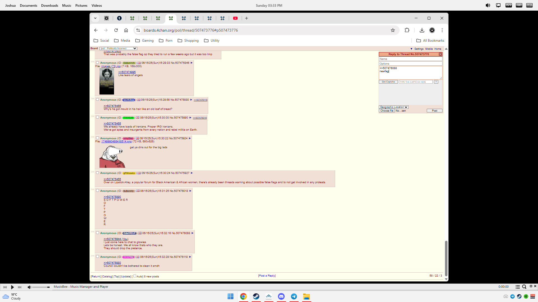Open MusicBee search magnifier icon

pyautogui.click(x=524, y=287)
